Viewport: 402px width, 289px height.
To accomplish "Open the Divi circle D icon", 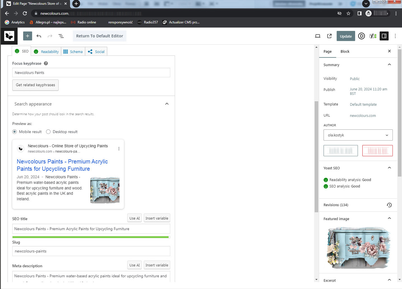I will [x=361, y=36].
